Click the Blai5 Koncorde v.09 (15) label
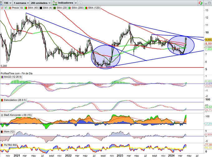Image resolution: width=212 pixels, height=157 pixels. (x=18, y=115)
